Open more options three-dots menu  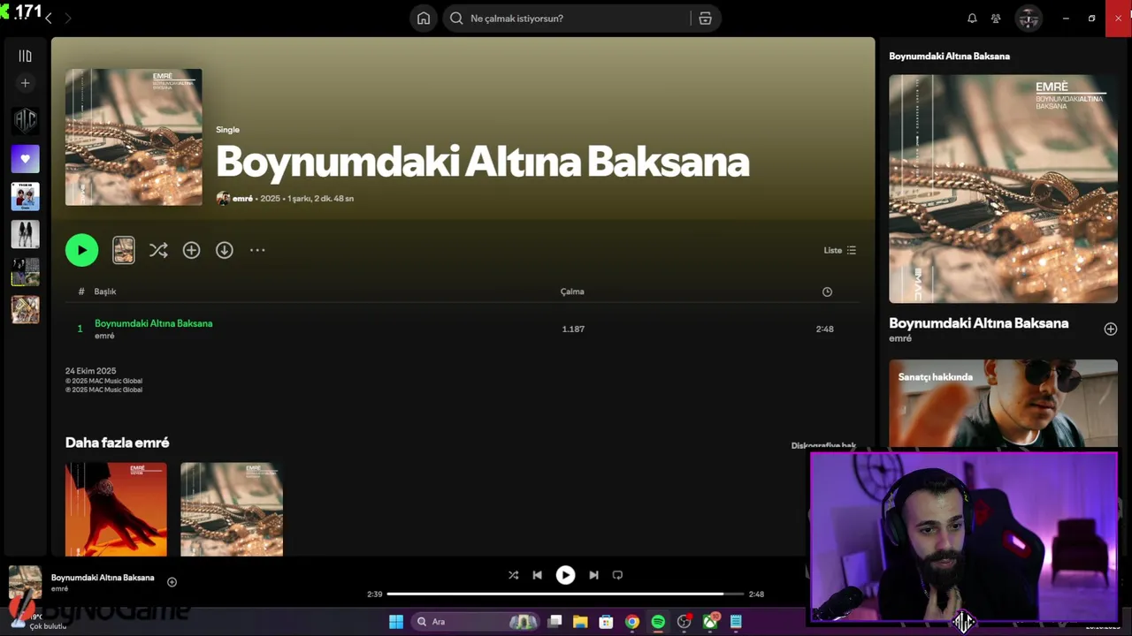tap(257, 250)
